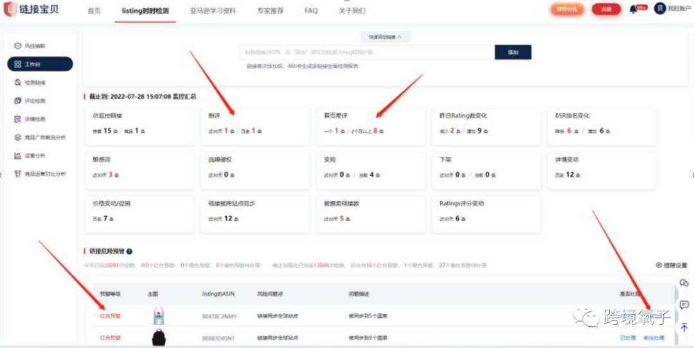The width and height of the screenshot is (694, 348).
Task: Select the listing时时检测 nav tab
Action: [x=145, y=11]
